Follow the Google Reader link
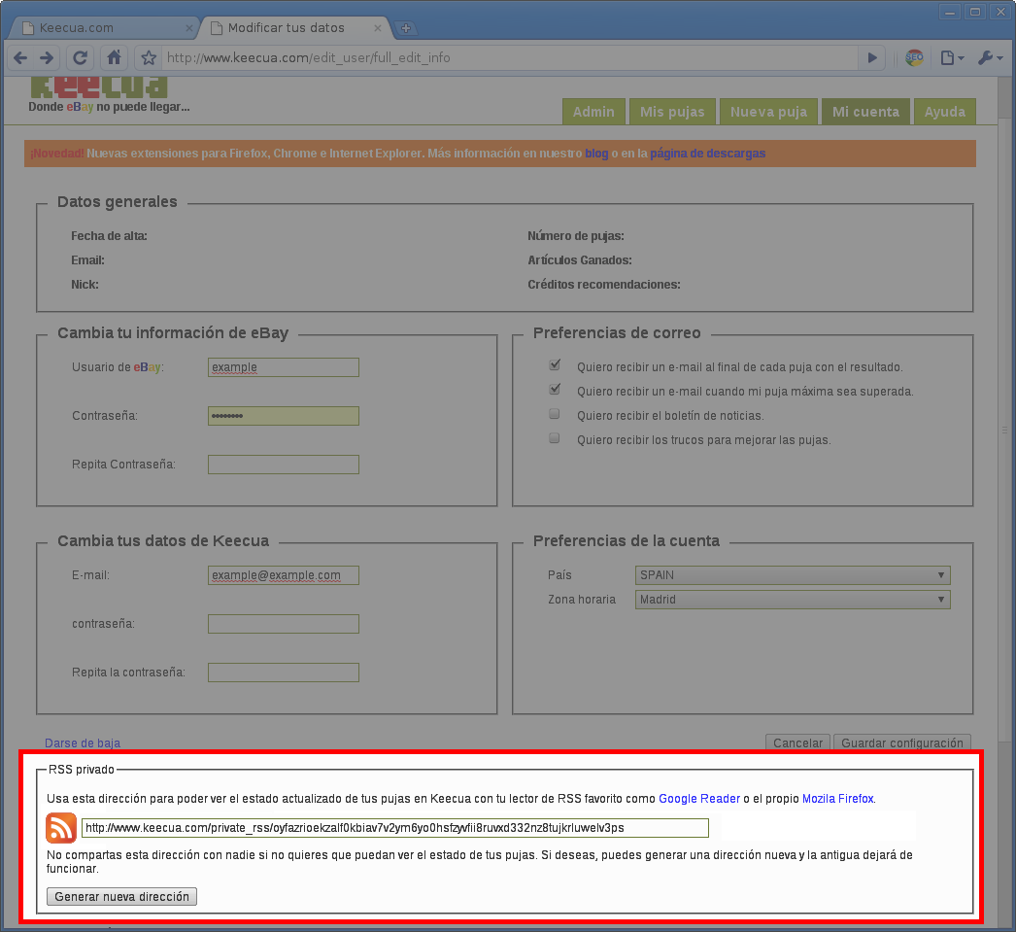This screenshot has height=932, width=1016. coord(699,799)
